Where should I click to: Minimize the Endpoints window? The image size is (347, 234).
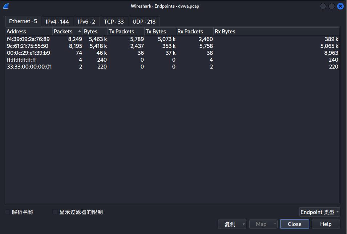tap(323, 6)
